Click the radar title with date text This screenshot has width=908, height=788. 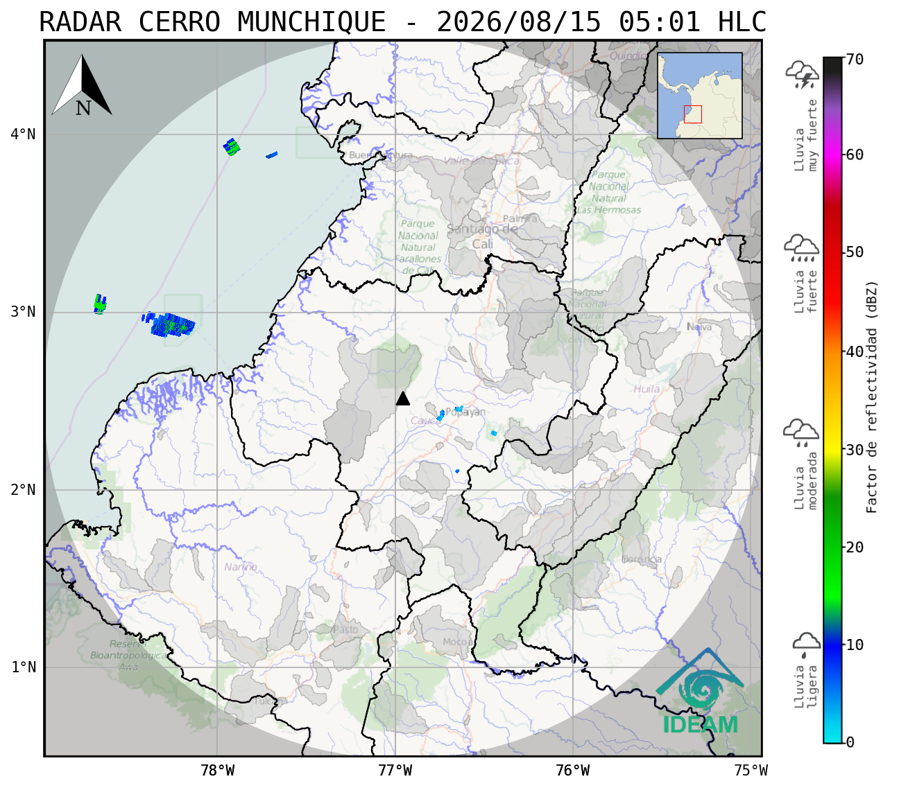(403, 22)
